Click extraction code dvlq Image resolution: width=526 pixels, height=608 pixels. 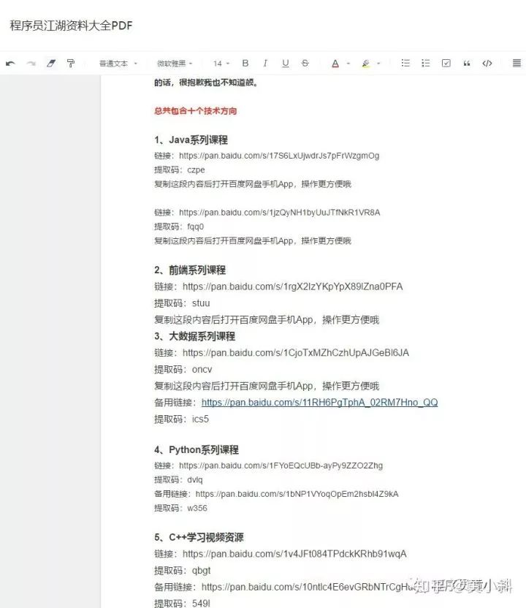[x=195, y=480]
